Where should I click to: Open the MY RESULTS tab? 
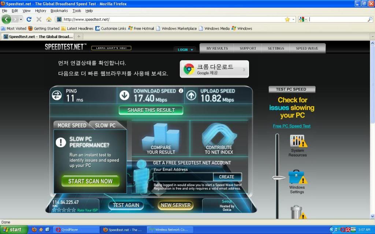pyautogui.click(x=217, y=48)
